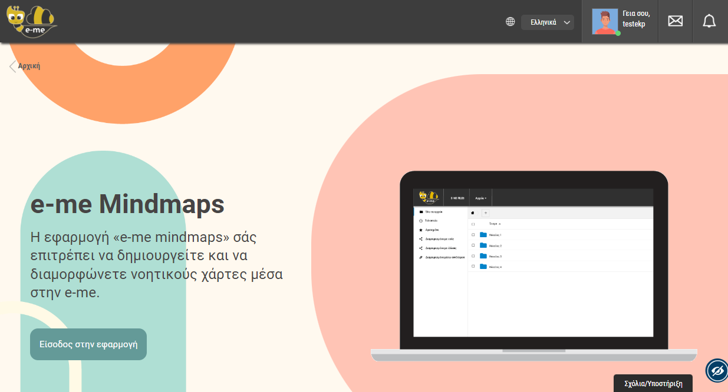The width and height of the screenshot is (728, 392).
Task: Open the notifications bell icon
Action: click(709, 21)
